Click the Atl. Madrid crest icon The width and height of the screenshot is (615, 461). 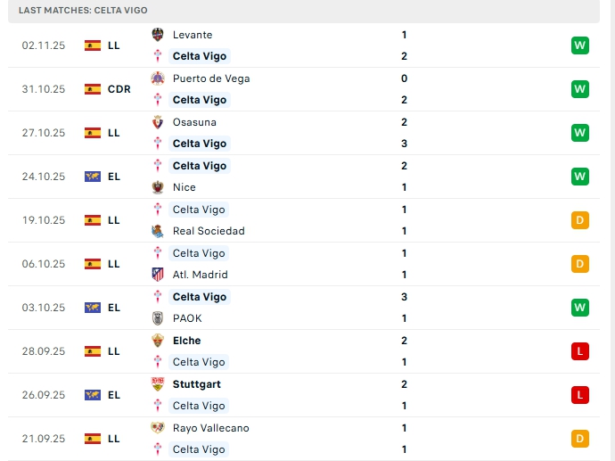pos(158,275)
